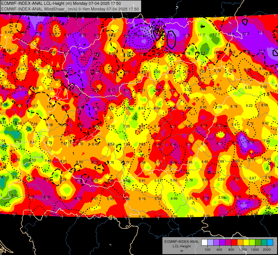Screen dimensions: 278x255
Task: Click the WindShear 0-1km title line
Action: (70, 9)
